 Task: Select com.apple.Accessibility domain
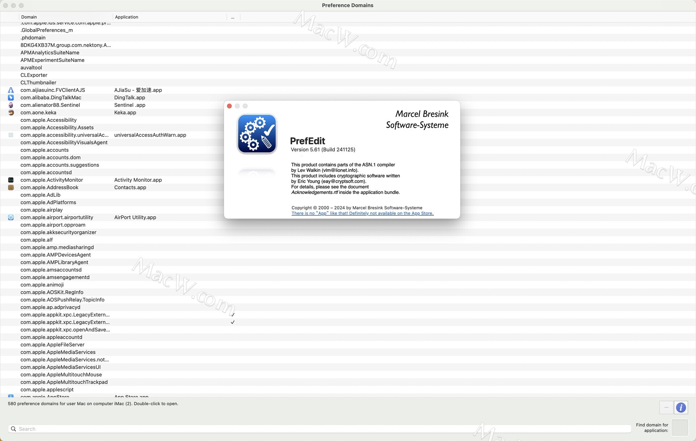coord(49,120)
